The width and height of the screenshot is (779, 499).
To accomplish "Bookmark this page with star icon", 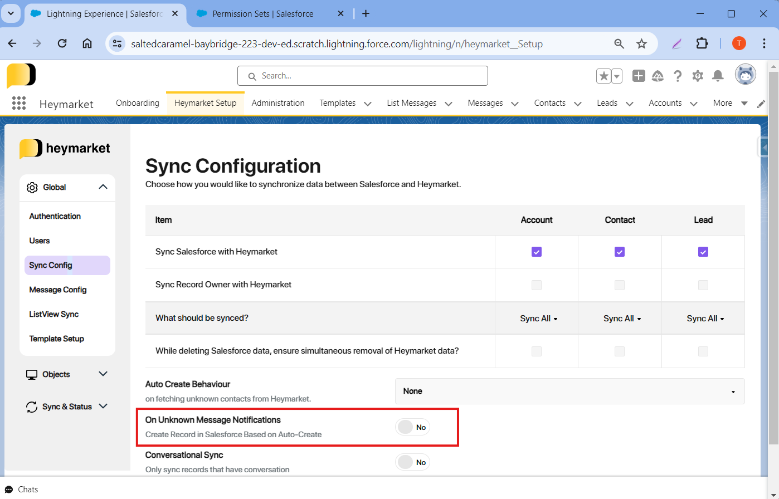I will tap(642, 43).
